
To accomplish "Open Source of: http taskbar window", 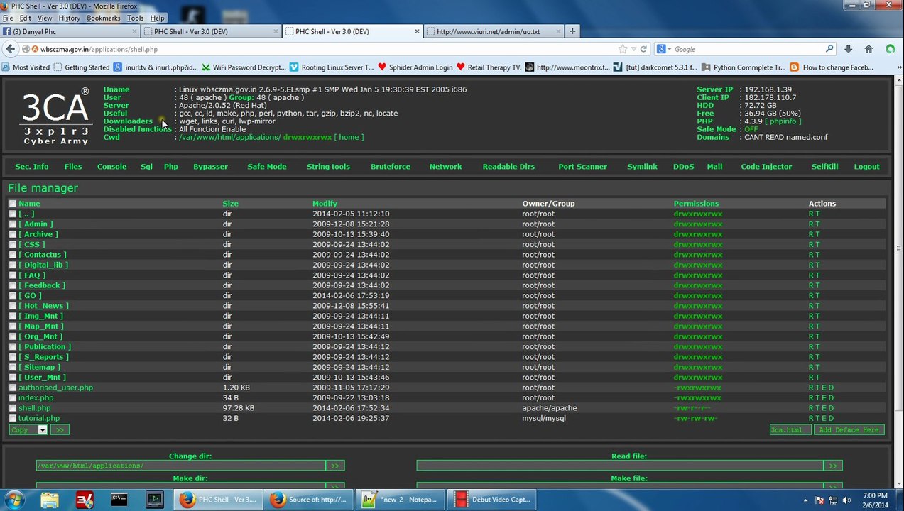I will click(309, 500).
